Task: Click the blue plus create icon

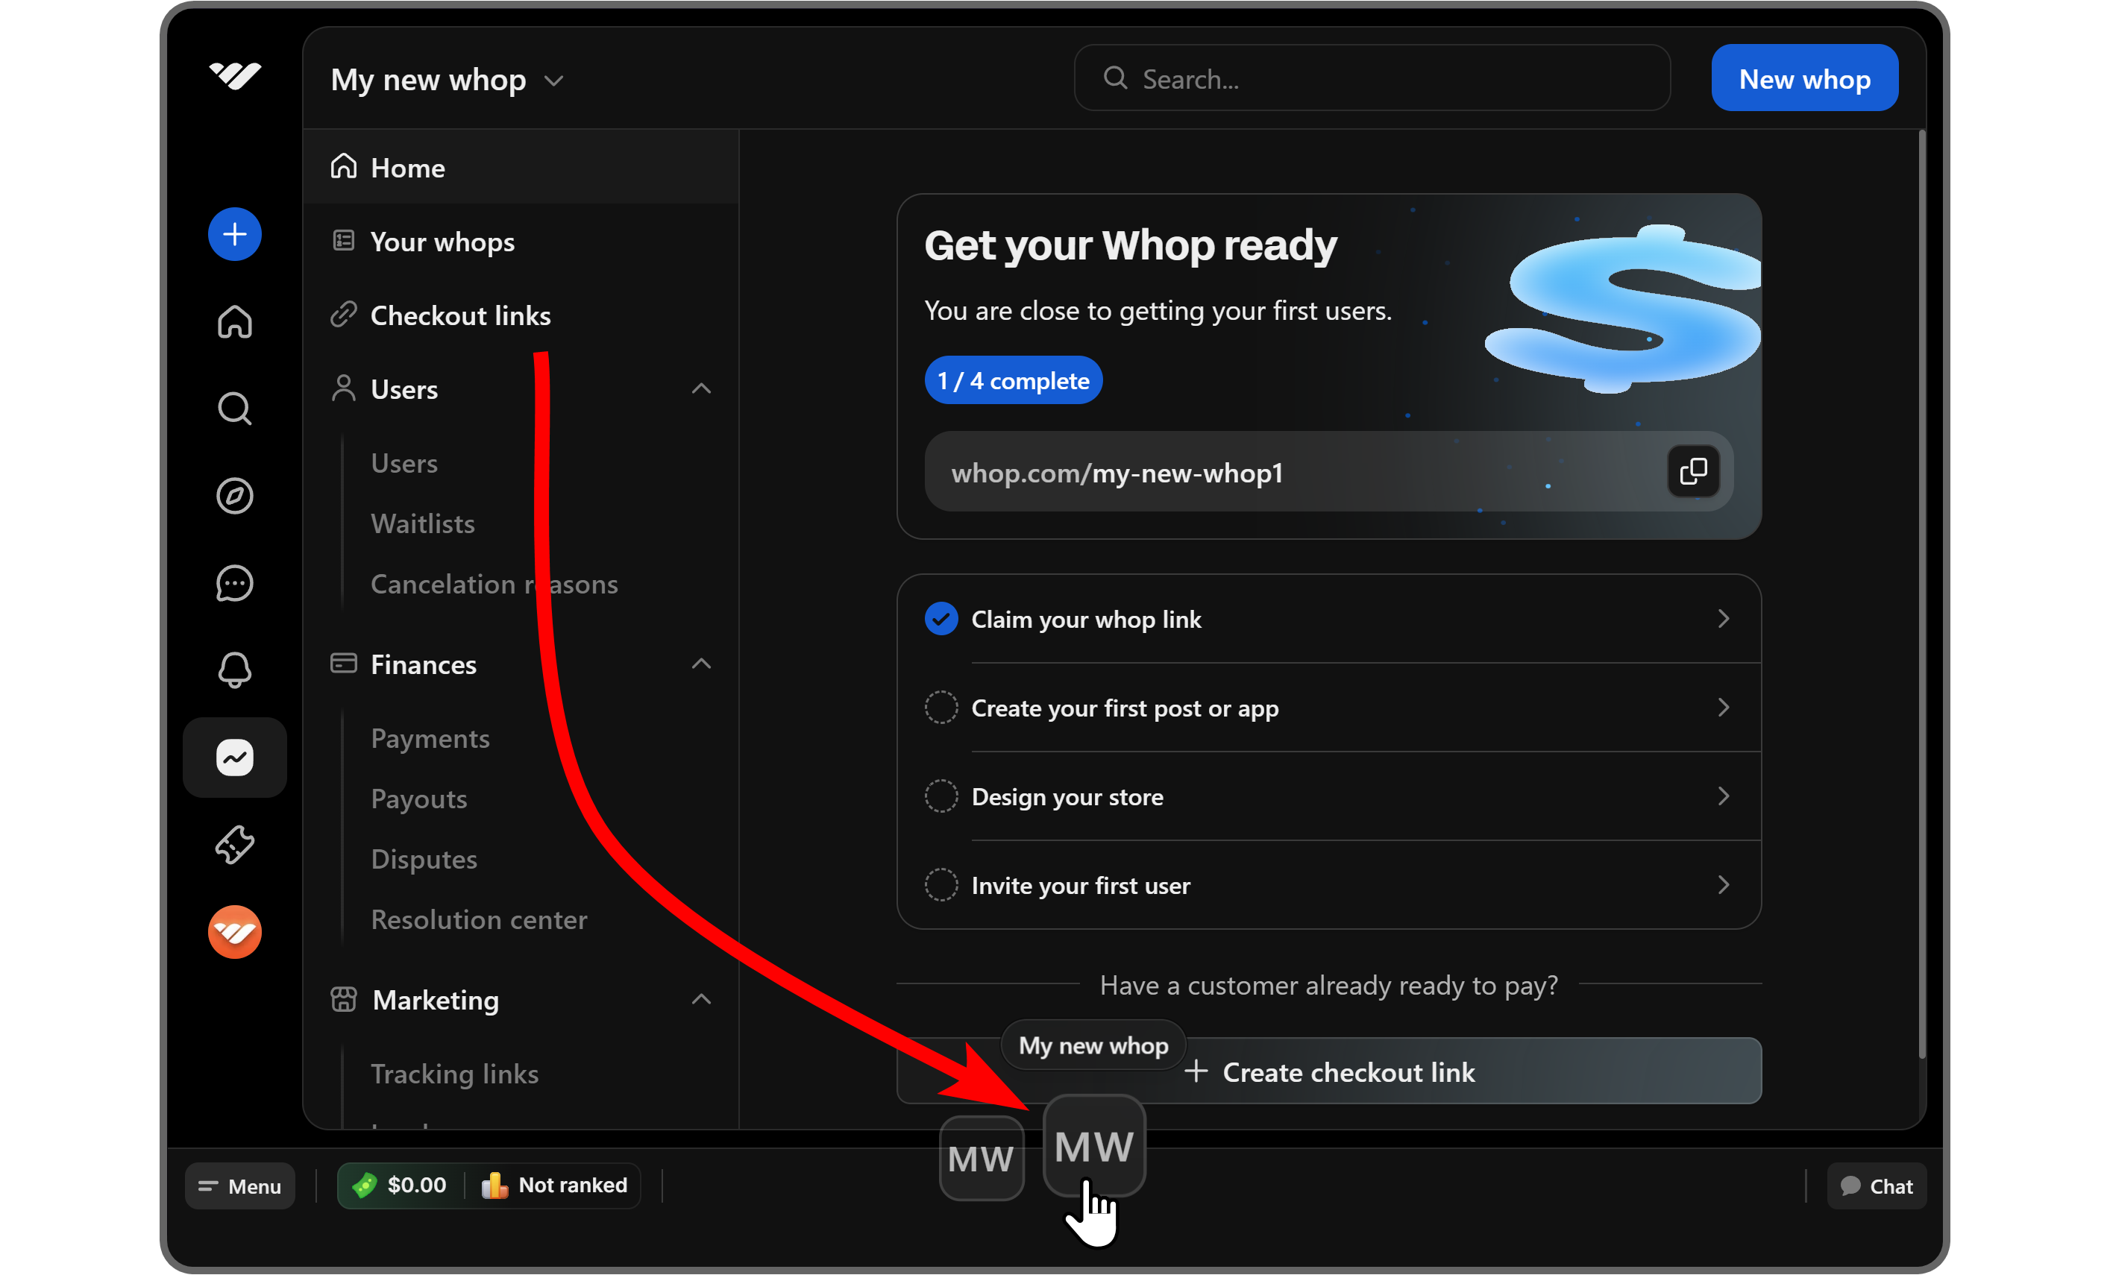Action: [235, 235]
